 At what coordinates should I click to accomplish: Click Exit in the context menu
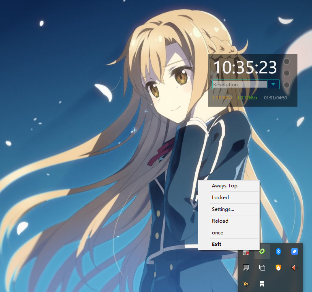click(x=229, y=244)
